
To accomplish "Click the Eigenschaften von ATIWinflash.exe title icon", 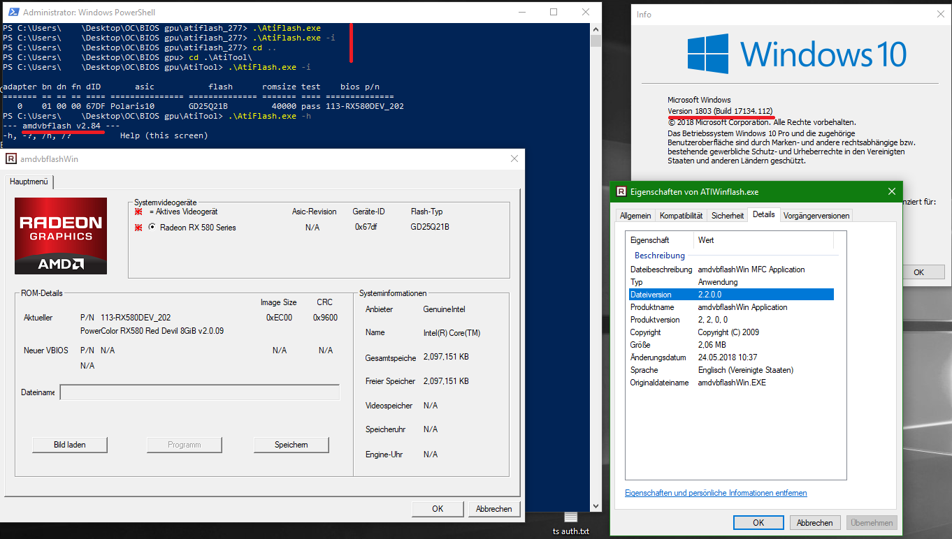I will (x=621, y=191).
